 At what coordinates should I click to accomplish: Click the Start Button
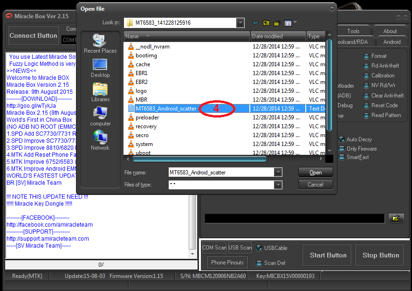tap(327, 255)
